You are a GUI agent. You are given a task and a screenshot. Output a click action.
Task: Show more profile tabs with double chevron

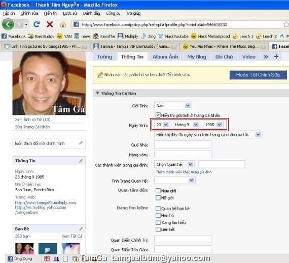266,57
